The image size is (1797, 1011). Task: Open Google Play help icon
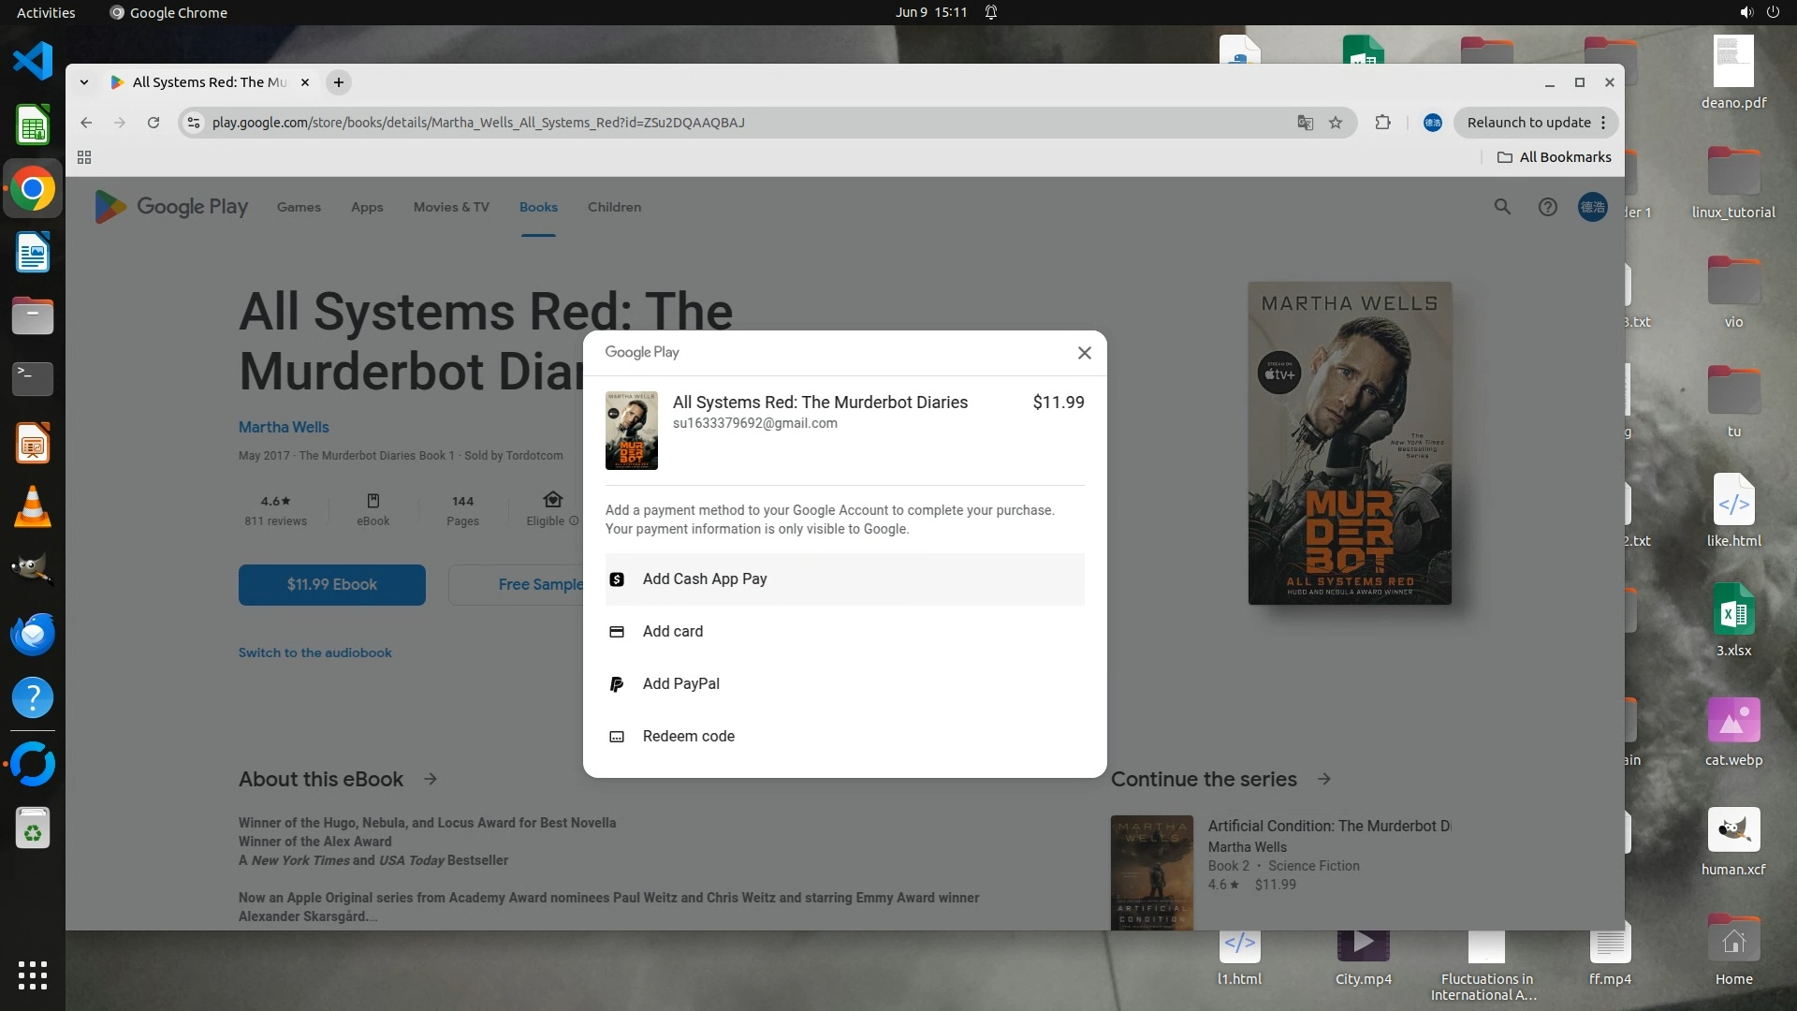click(1547, 207)
